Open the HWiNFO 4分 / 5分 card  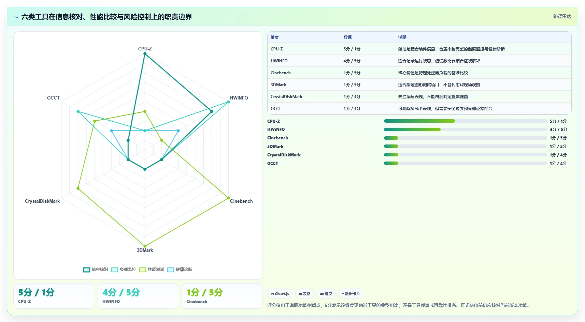[138, 296]
